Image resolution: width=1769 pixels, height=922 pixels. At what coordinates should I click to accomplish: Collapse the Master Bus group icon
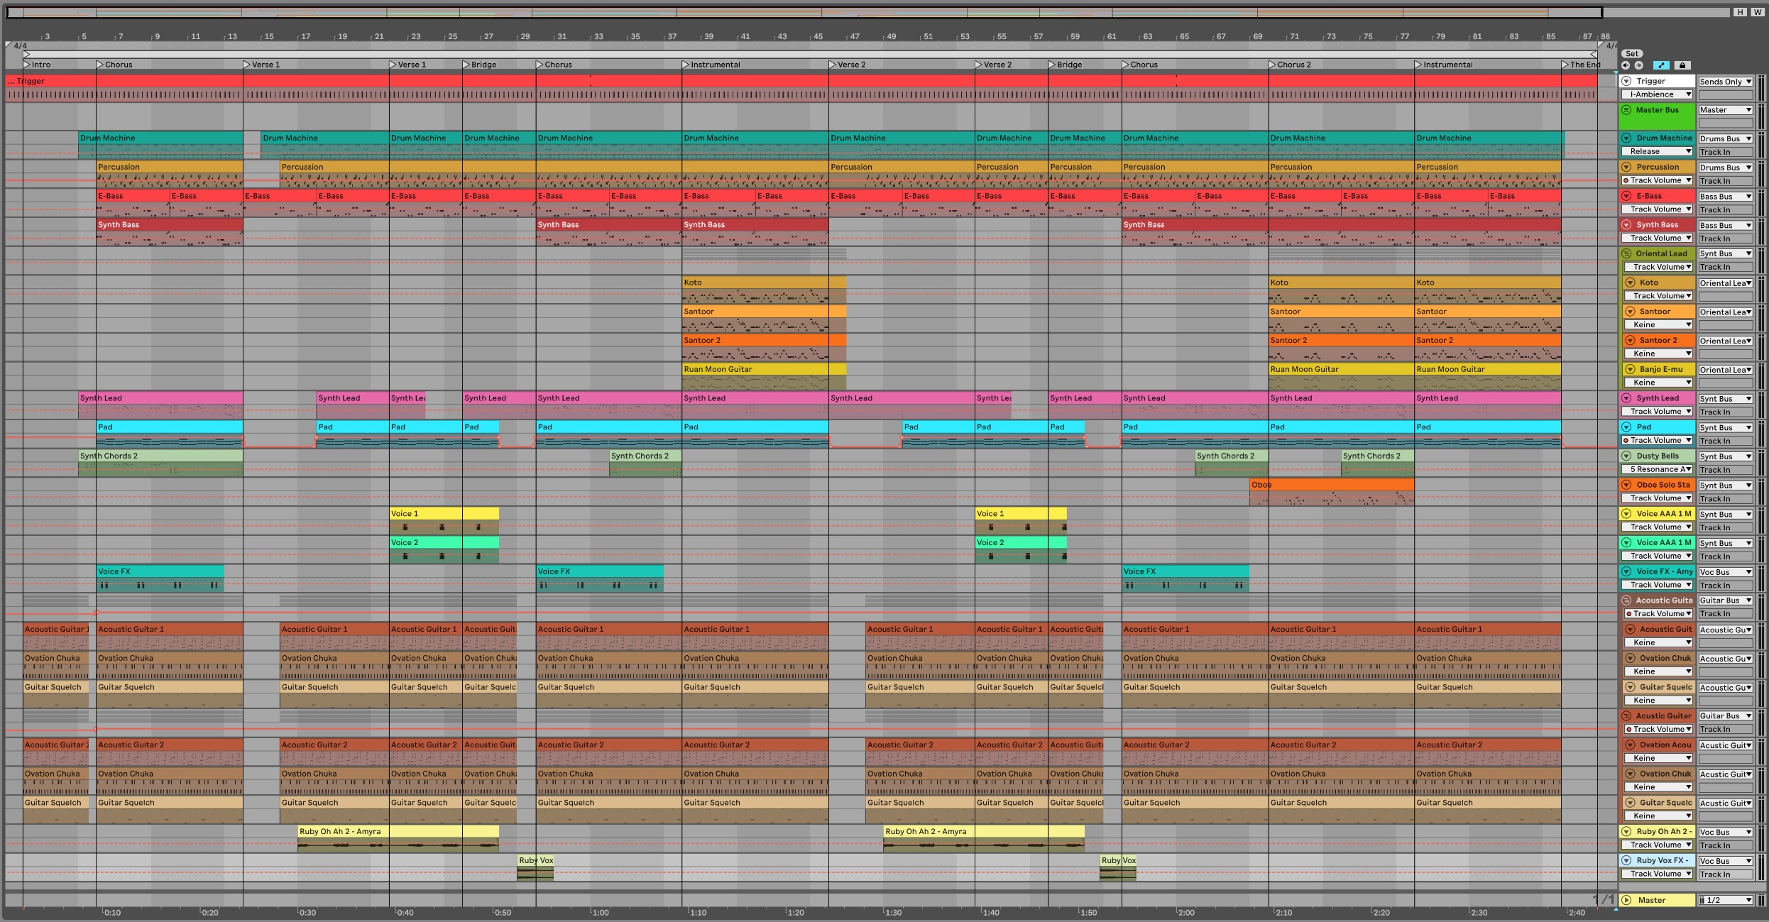click(1626, 110)
